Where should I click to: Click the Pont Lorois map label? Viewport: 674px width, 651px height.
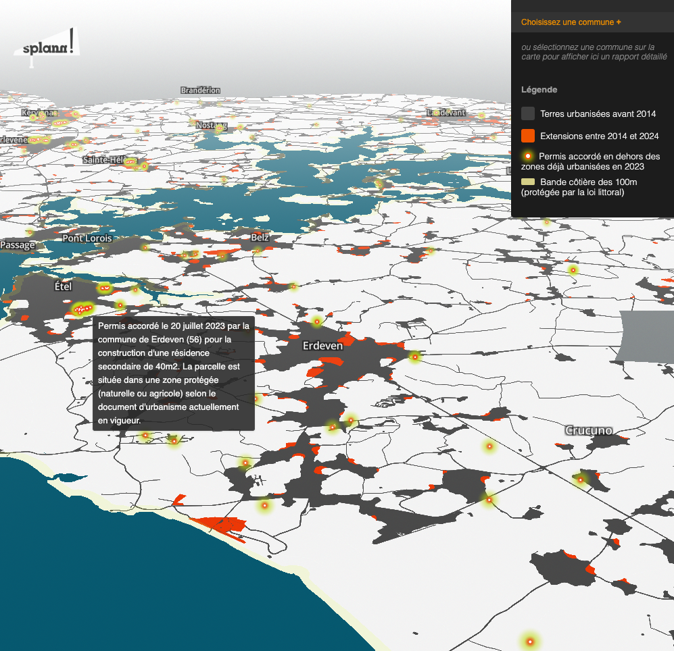point(87,238)
